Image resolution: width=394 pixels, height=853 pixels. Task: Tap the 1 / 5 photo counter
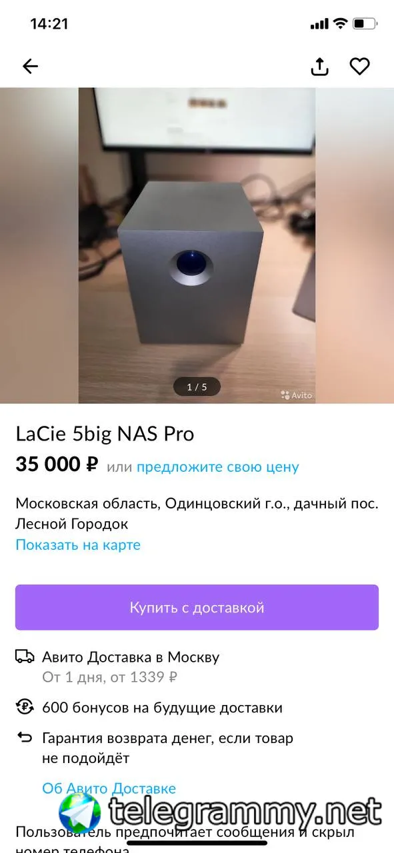197,387
